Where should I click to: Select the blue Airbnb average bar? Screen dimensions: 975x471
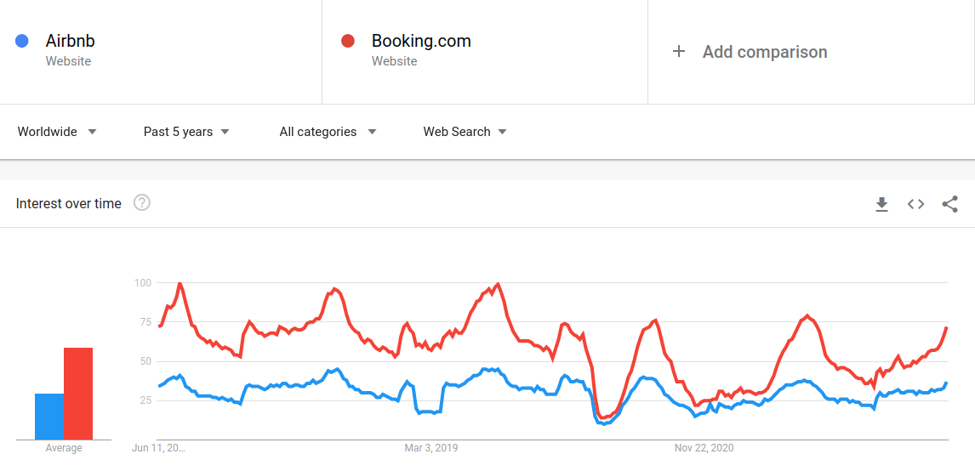click(x=49, y=417)
